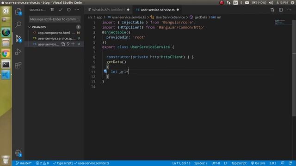Click the getData breadcrumb

(x=201, y=17)
